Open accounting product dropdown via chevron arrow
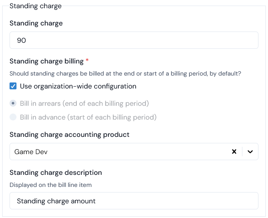Image resolution: width=268 pixels, height=218 pixels. pyautogui.click(x=250, y=152)
